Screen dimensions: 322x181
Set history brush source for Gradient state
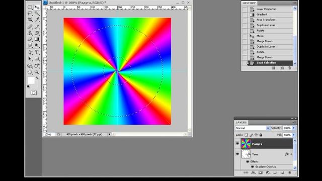coord(245,15)
